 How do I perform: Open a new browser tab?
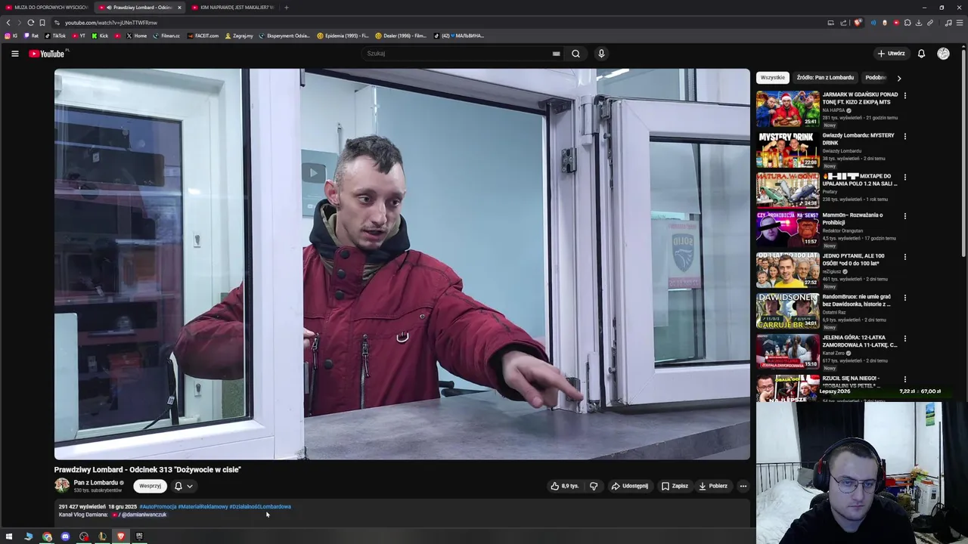coord(286,8)
